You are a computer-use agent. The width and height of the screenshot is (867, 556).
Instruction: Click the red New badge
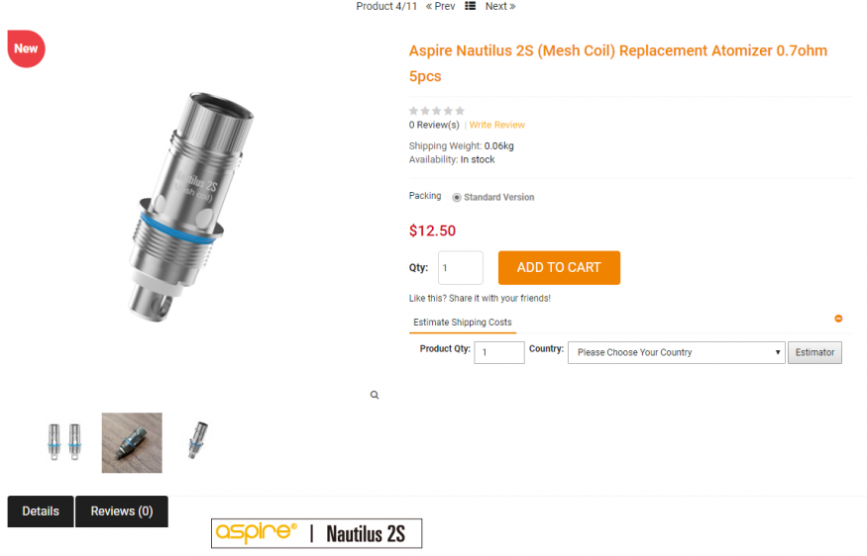tap(26, 48)
